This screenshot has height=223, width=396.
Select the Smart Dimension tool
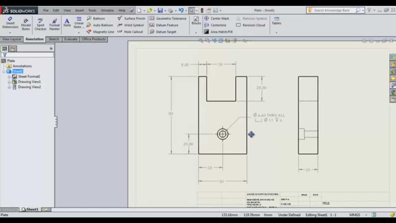pyautogui.click(x=10, y=23)
